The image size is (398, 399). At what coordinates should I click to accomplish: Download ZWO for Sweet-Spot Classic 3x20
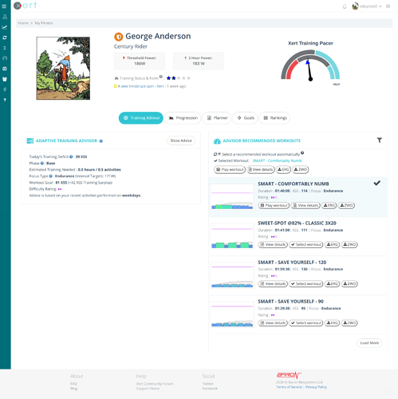pos(349,244)
